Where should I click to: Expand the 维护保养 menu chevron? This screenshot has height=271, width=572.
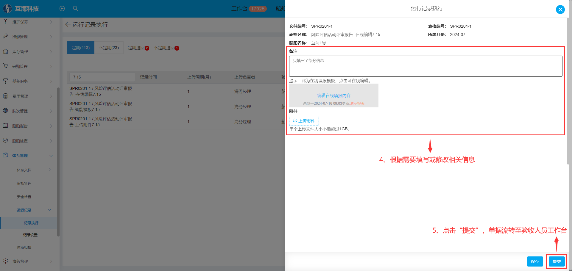(x=51, y=22)
